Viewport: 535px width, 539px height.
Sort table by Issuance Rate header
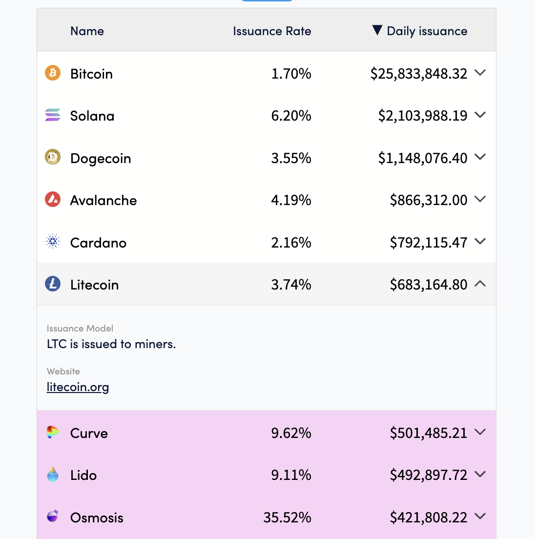coord(272,31)
